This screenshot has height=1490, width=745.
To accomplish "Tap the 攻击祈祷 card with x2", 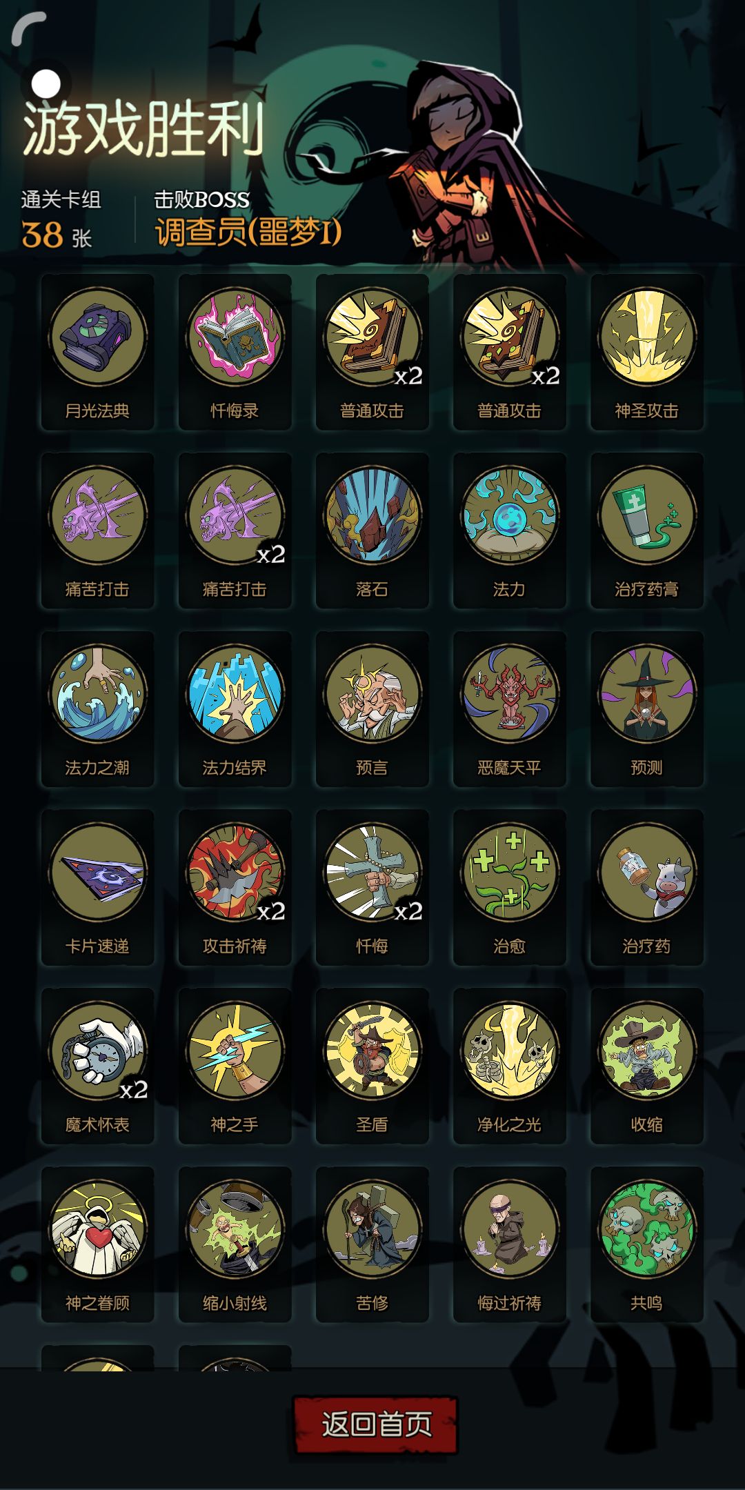I will (x=235, y=888).
